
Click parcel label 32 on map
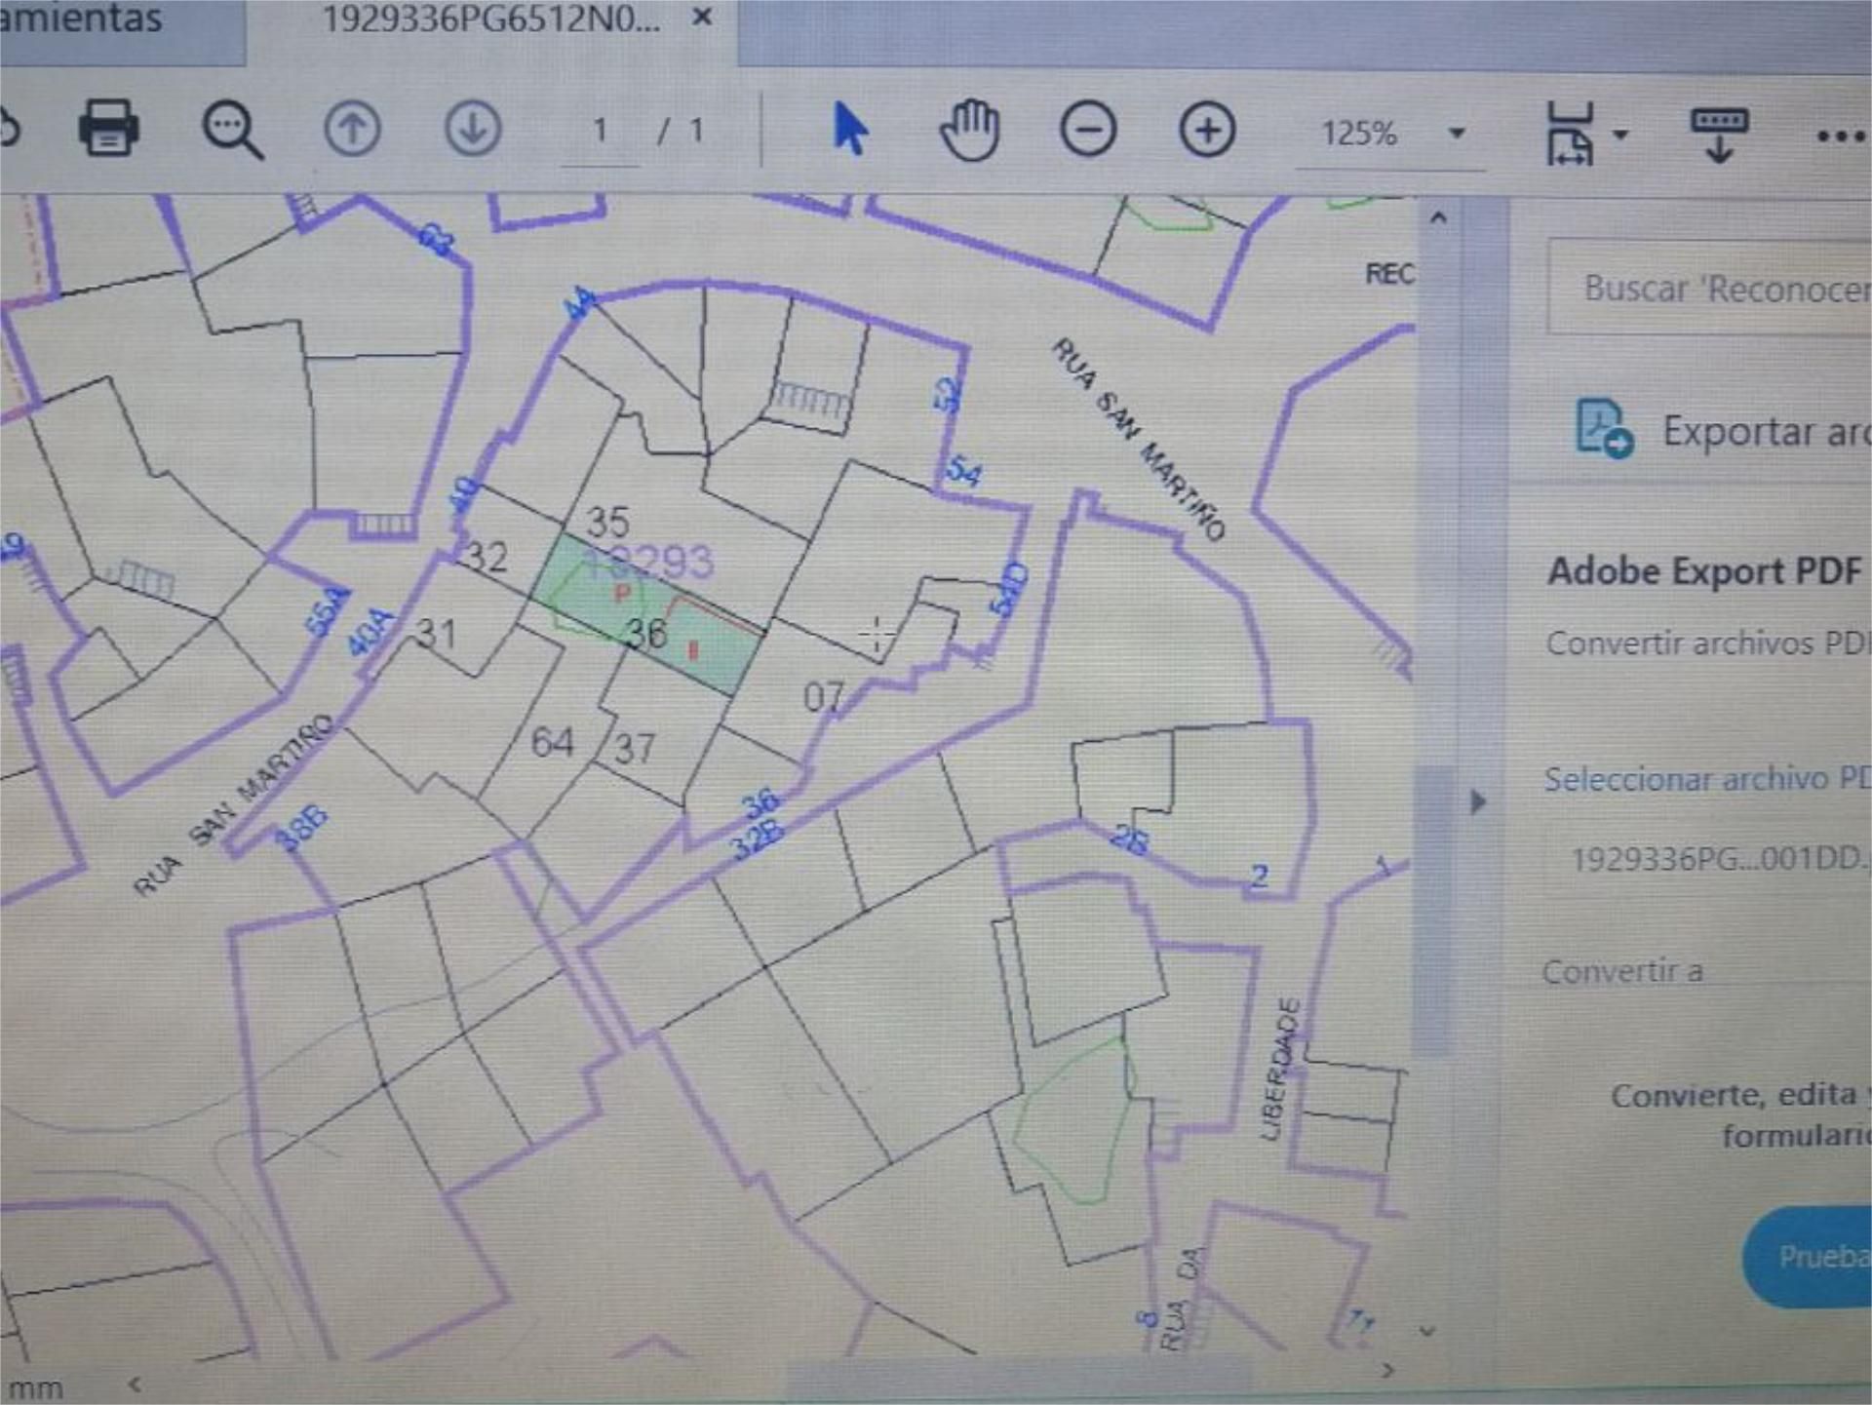(x=487, y=557)
